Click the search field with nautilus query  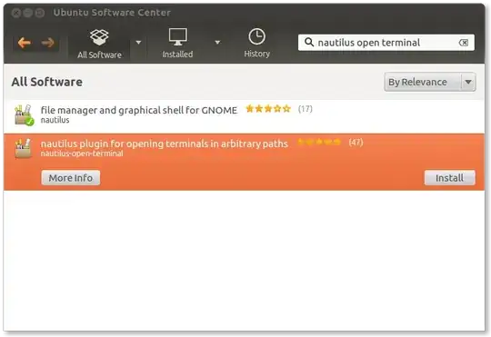tap(386, 43)
